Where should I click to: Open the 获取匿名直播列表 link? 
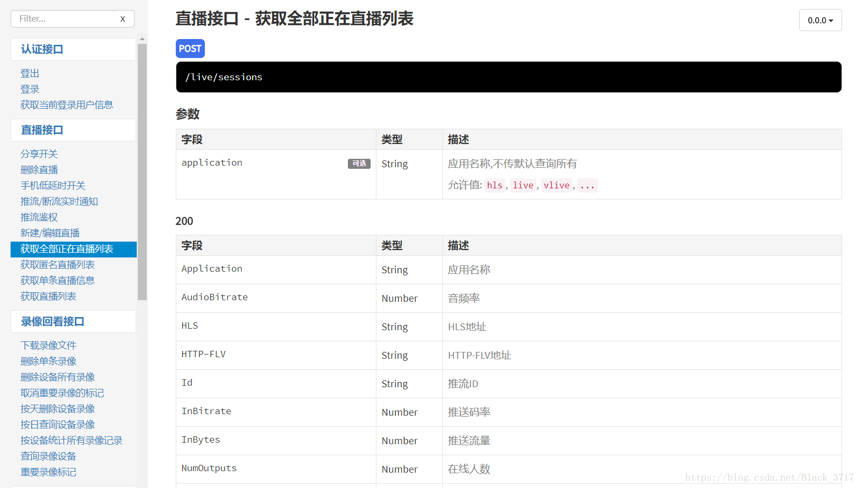pos(58,265)
